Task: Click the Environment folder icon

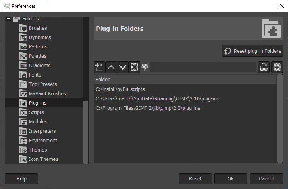Action: pos(23,141)
